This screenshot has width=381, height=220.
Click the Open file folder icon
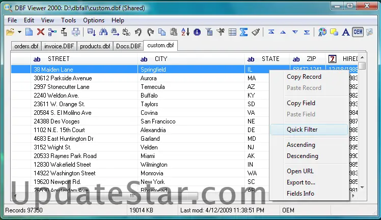(10, 32)
